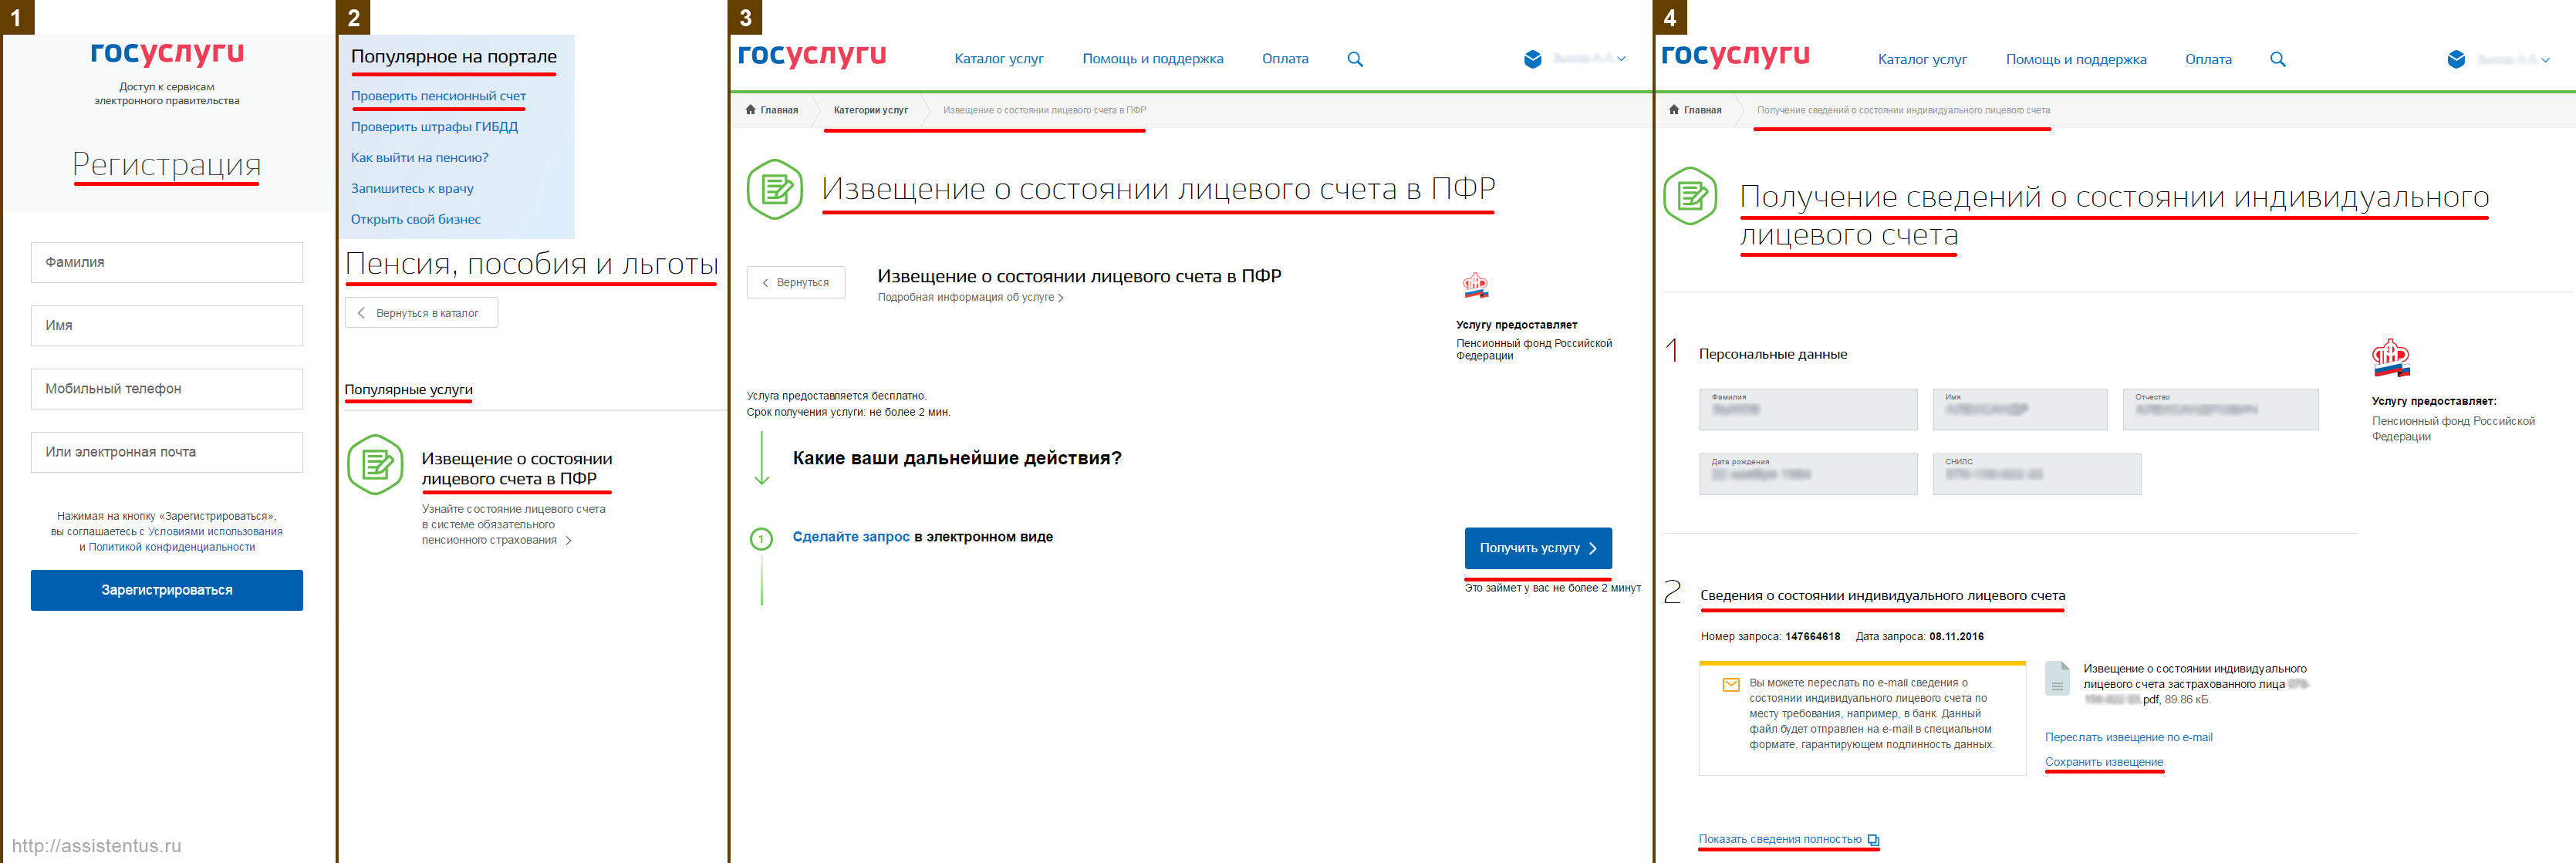Click Вернуться в каталог button
2576x863 pixels.
pyautogui.click(x=421, y=313)
